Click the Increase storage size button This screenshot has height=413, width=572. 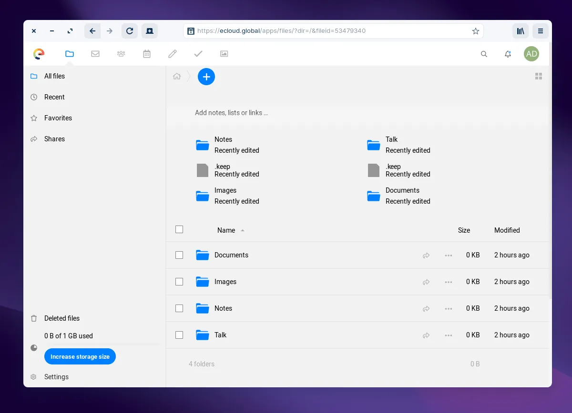coord(80,356)
